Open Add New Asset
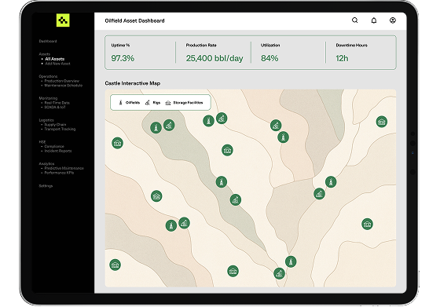 click(x=57, y=64)
